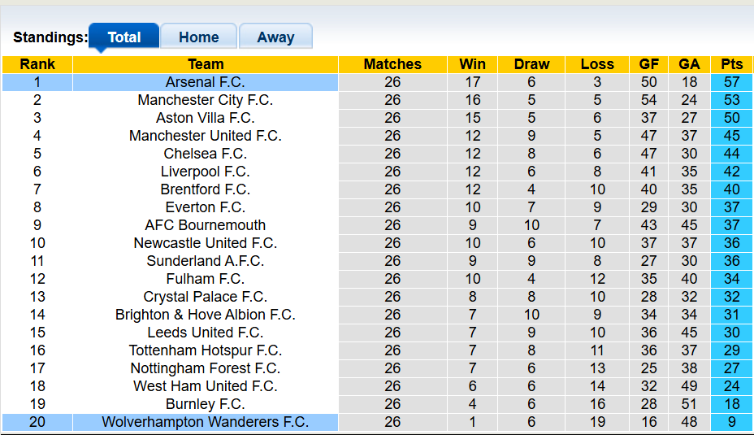The image size is (754, 435).
Task: Select Chelsea F.C. team name
Action: [x=205, y=154]
